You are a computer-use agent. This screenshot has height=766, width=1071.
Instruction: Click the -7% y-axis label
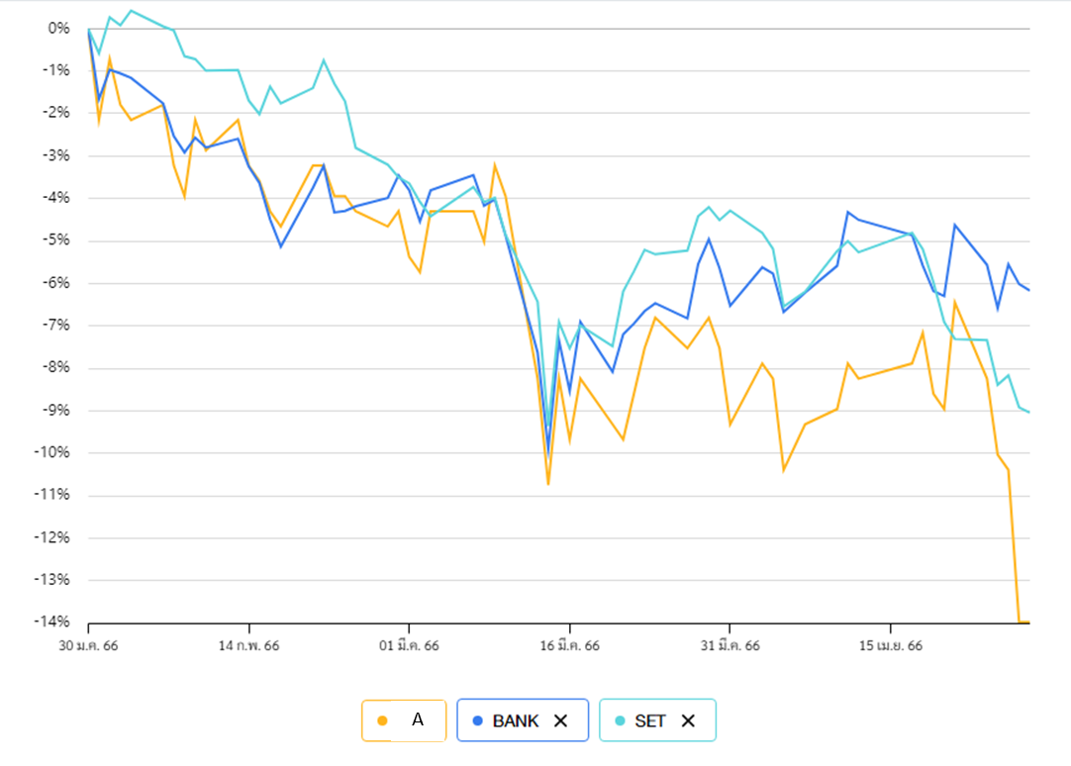click(55, 326)
